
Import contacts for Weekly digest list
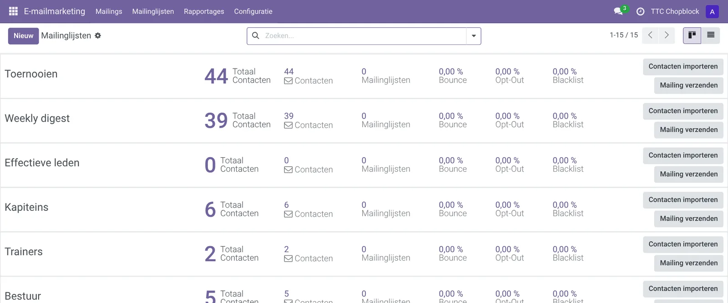683,111
